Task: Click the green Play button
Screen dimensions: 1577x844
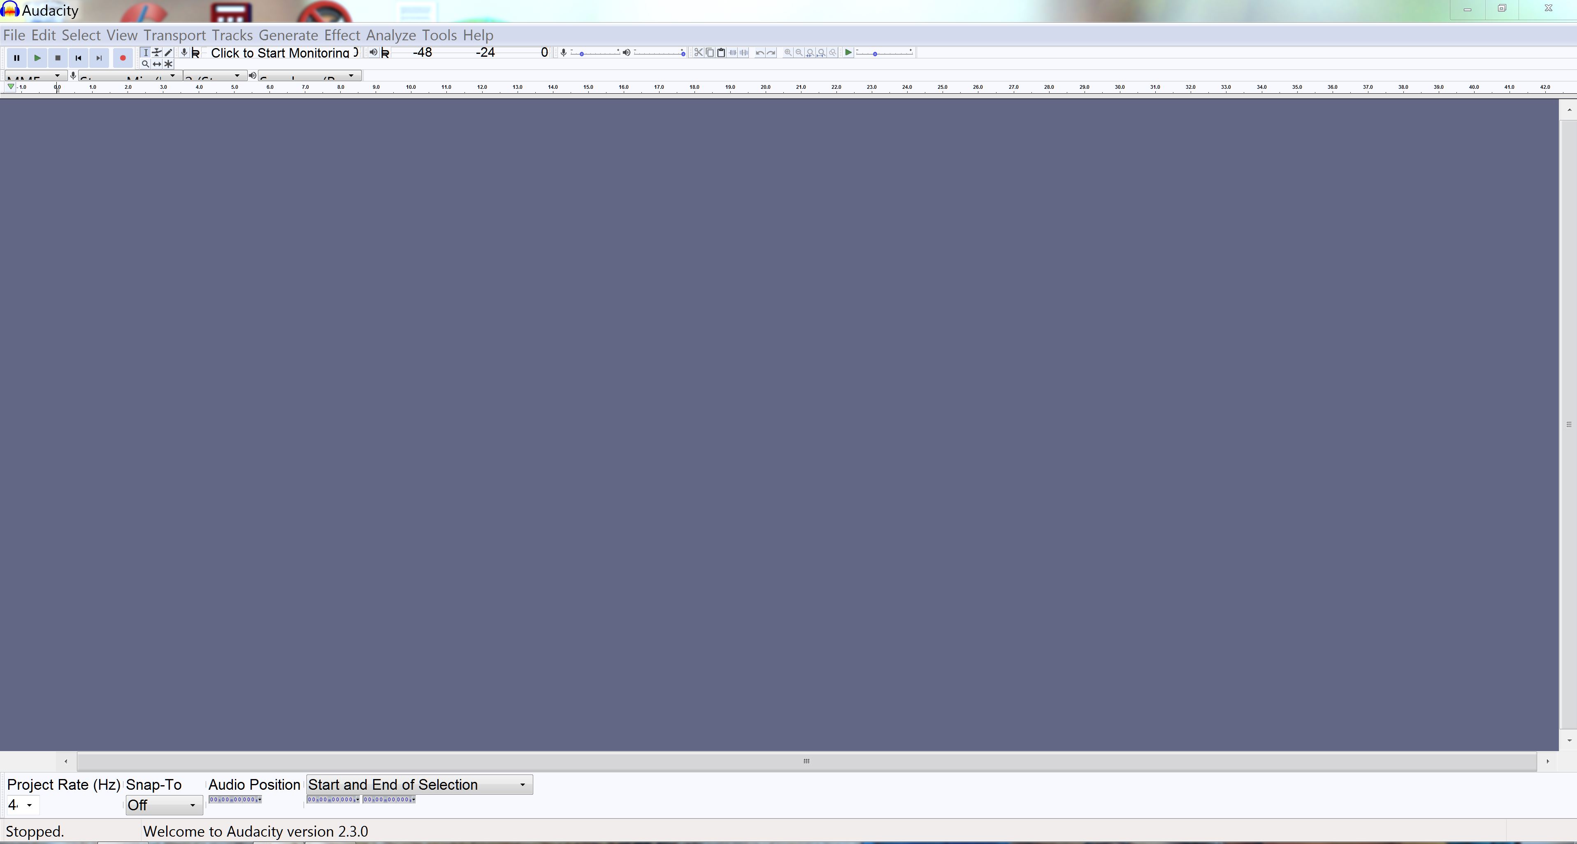Action: pos(37,58)
